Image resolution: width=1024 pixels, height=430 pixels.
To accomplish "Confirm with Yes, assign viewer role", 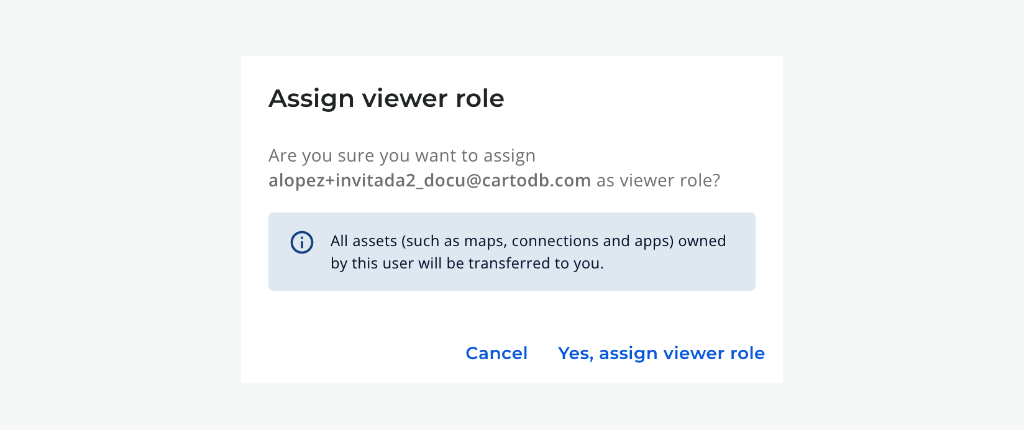I will coord(661,353).
